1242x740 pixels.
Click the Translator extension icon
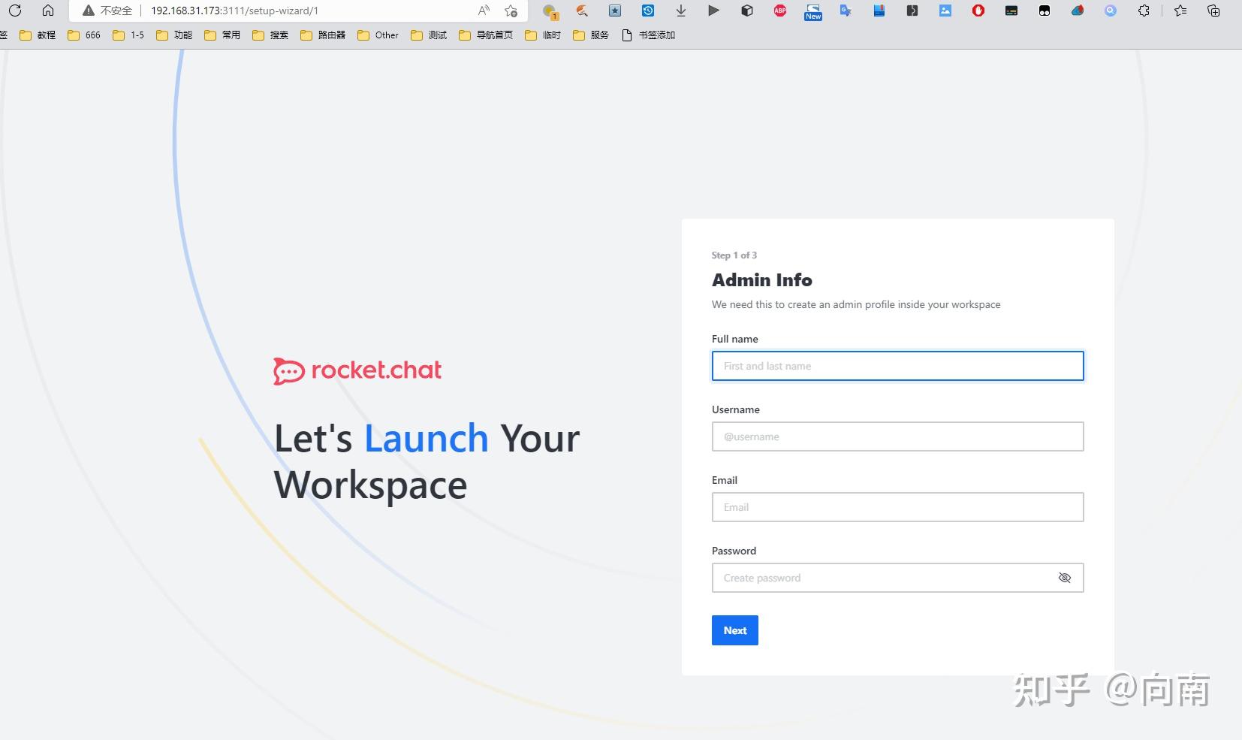846,11
